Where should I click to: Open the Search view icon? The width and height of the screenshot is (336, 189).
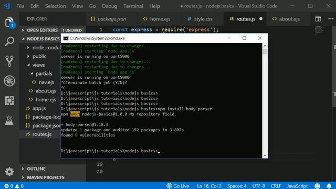coord(9,41)
